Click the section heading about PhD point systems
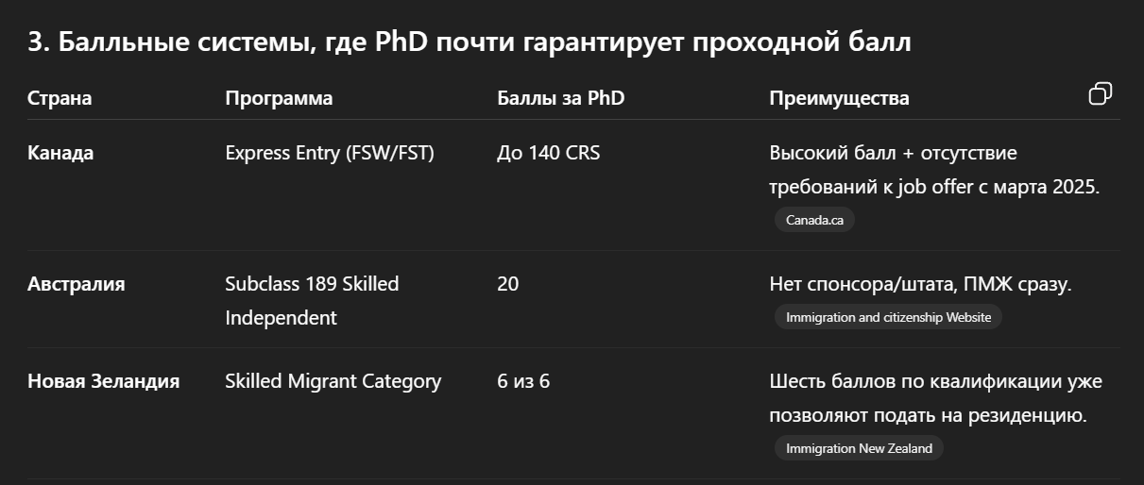Screen dimensions: 1144x485 [x=469, y=42]
